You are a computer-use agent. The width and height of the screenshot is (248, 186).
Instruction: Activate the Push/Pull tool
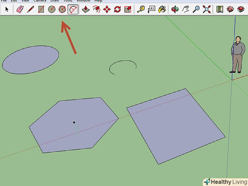[x=86, y=9]
